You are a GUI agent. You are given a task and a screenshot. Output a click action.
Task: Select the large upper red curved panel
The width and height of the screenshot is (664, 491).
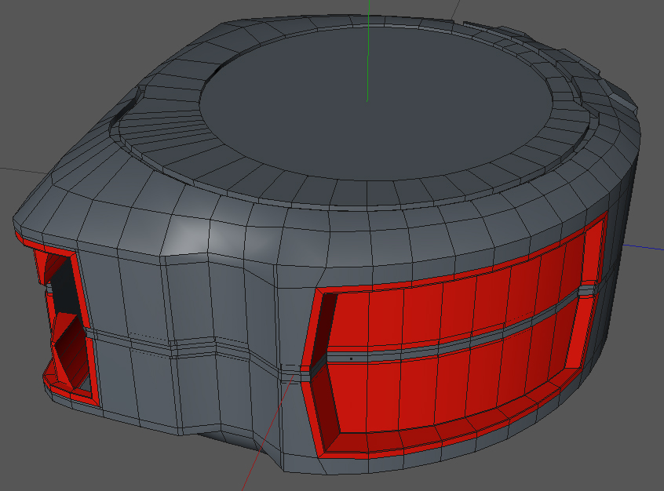pyautogui.click(x=459, y=298)
